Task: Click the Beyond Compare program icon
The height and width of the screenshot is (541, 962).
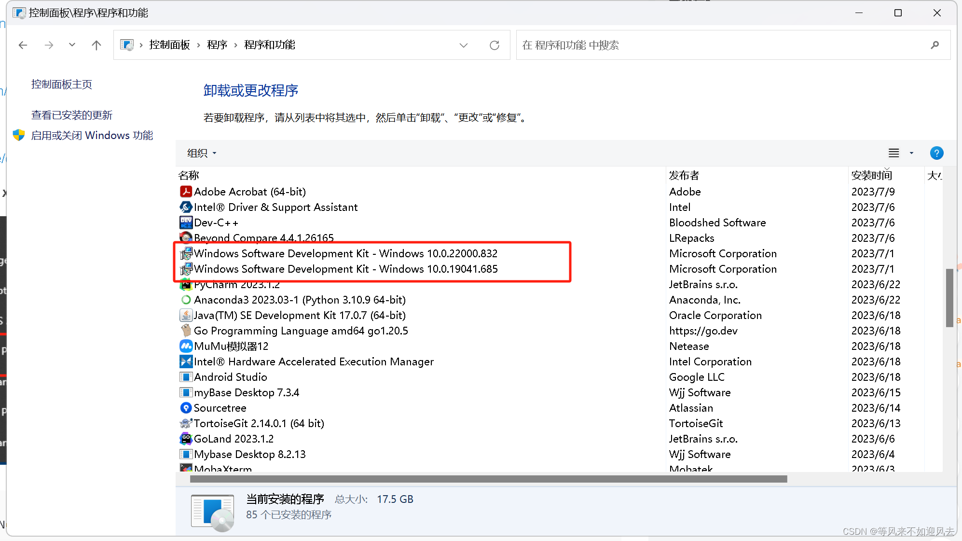Action: (x=186, y=237)
